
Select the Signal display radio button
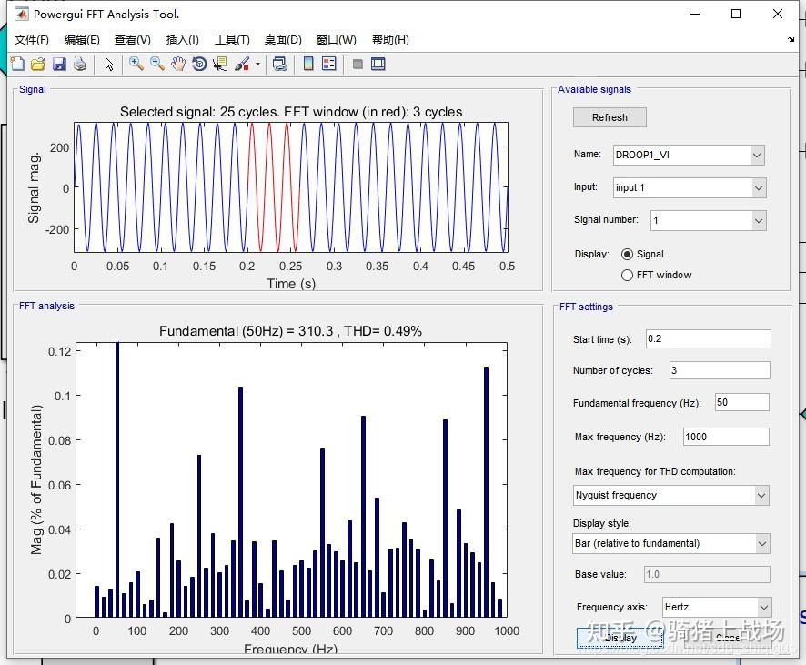(x=627, y=255)
